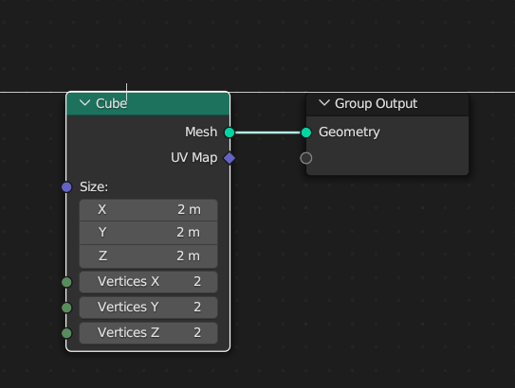Click the Vertices Z input socket
This screenshot has width=515, height=388.
(66, 333)
